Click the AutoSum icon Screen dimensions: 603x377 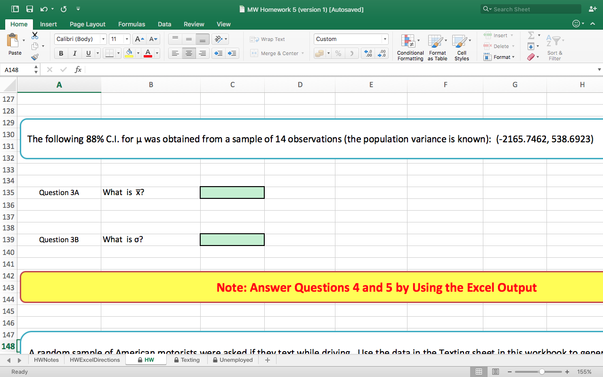point(531,35)
